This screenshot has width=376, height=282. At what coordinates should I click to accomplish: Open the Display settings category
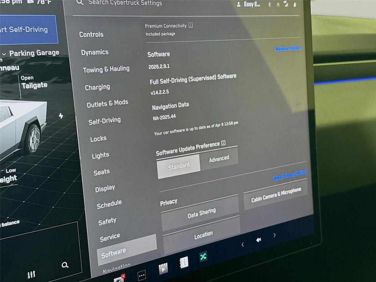(105, 188)
